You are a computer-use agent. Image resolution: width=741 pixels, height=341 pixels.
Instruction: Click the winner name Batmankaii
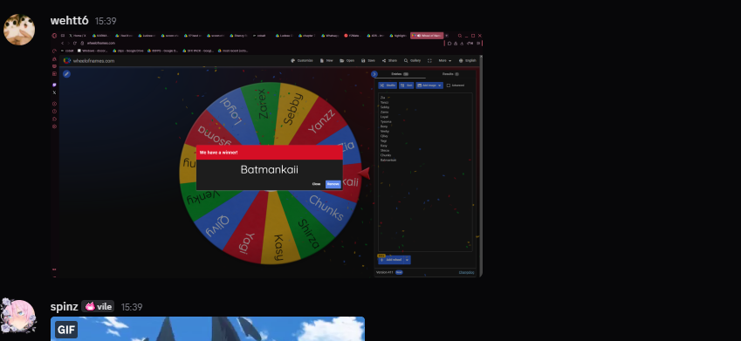point(270,169)
